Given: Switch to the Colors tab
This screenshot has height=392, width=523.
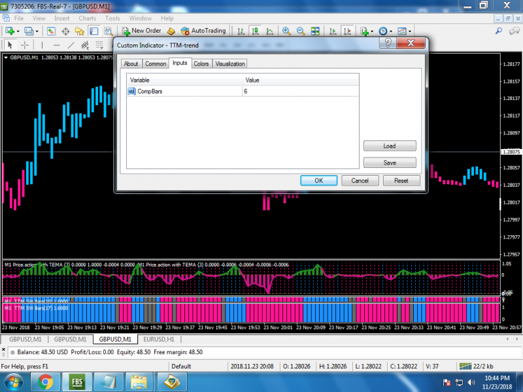Looking at the screenshot, I should coord(201,63).
